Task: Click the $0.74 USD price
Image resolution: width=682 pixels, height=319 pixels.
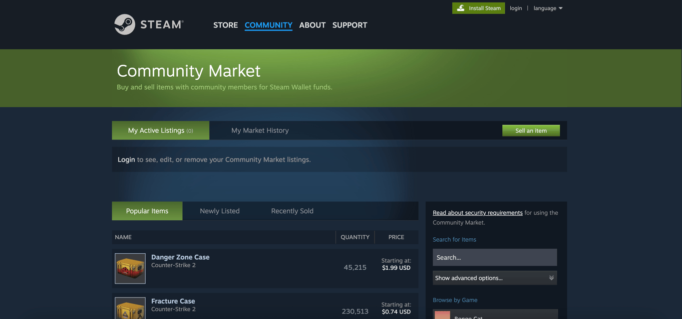Action: click(396, 312)
